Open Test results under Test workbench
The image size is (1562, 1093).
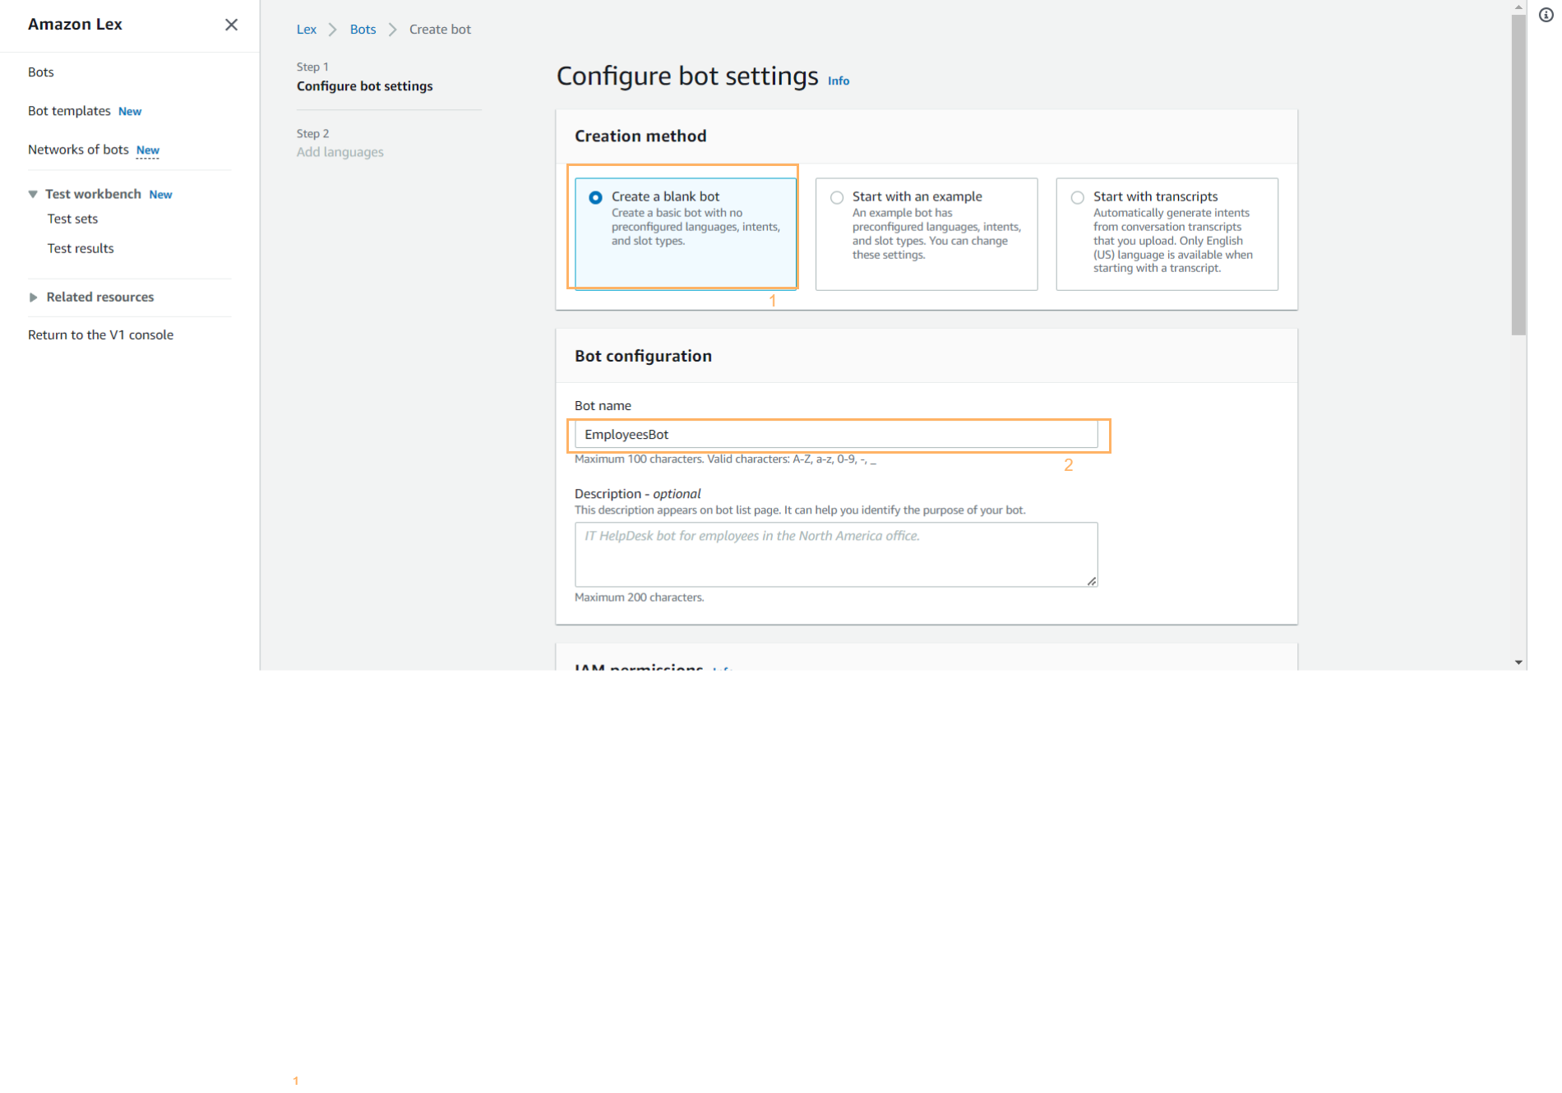pos(81,248)
